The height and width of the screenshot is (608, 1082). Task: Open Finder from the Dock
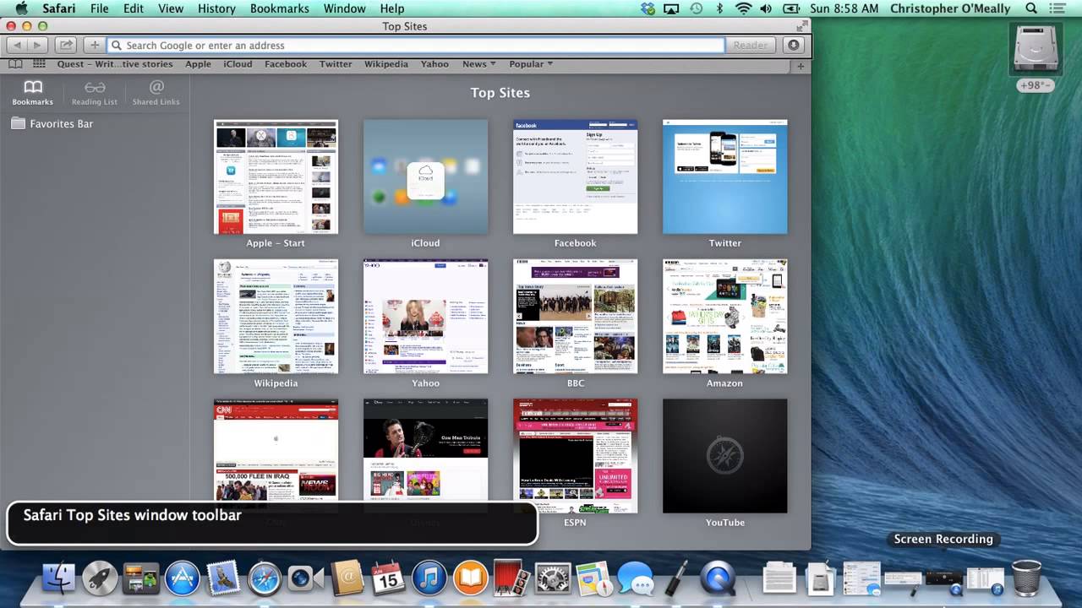point(58,578)
